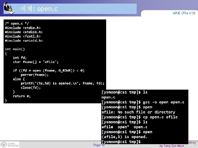Click the 'APUE (File I/O)' header label
The height and width of the screenshot is (148, 198).
point(184,13)
